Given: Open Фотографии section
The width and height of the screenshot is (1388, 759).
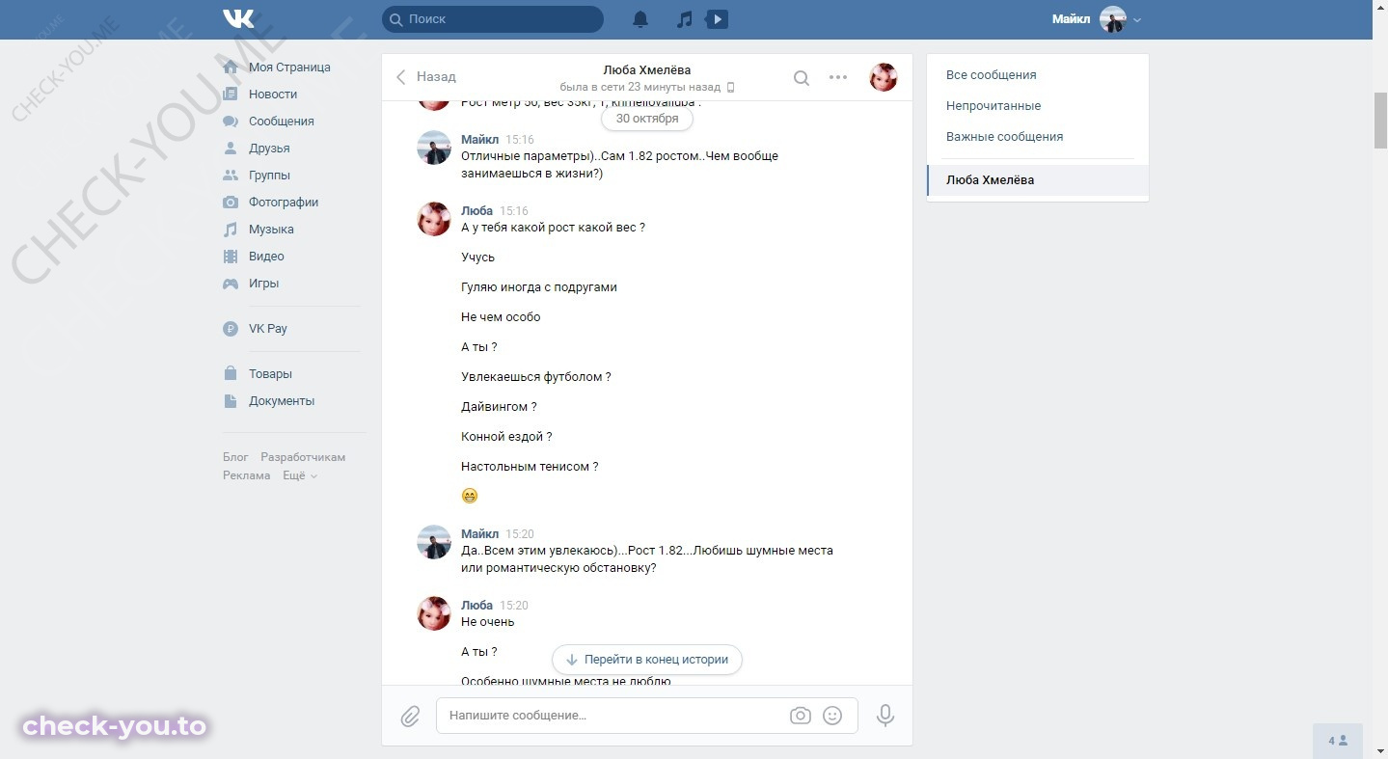Looking at the screenshot, I should [x=284, y=203].
